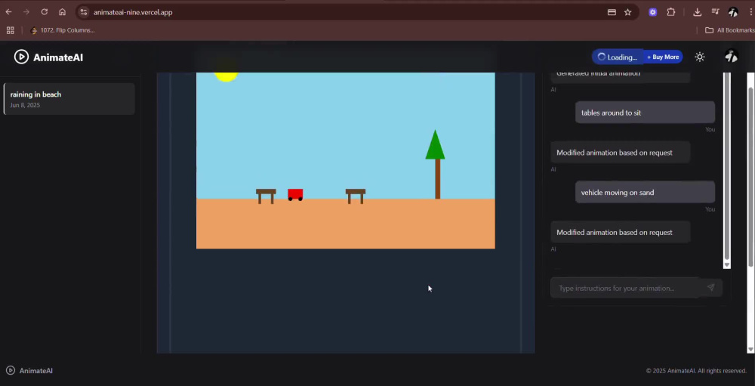Viewport: 755px width, 386px height.
Task: Open the All Bookmarks folder
Action: (729, 30)
